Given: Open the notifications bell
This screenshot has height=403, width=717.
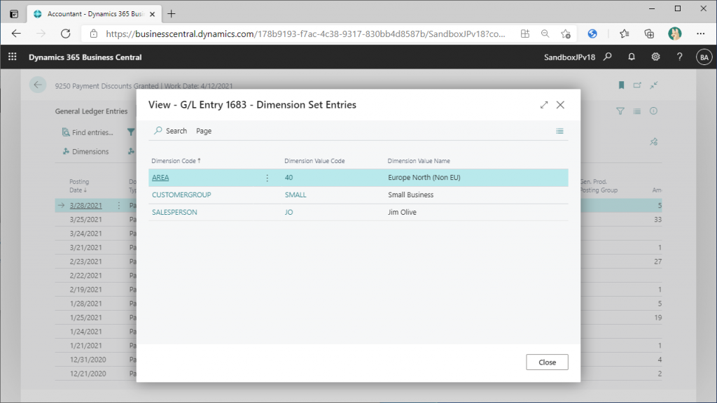Looking at the screenshot, I should pyautogui.click(x=632, y=57).
